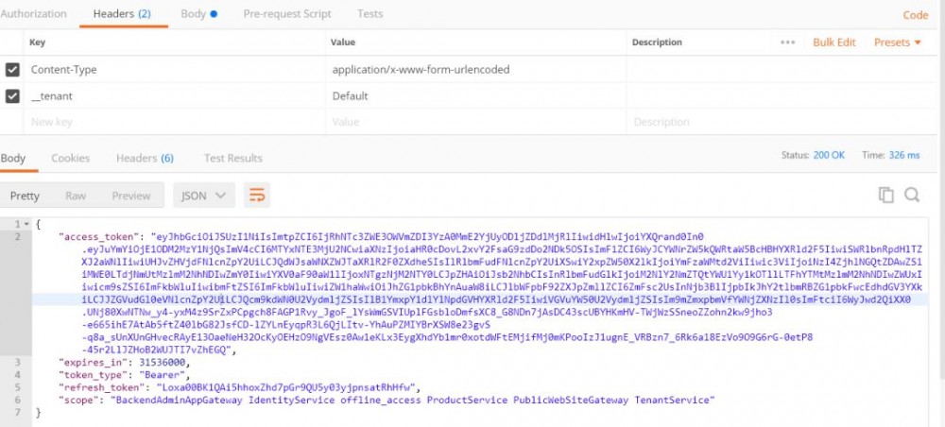Copy response body to clipboard icon
The image size is (945, 427).
pos(885,195)
